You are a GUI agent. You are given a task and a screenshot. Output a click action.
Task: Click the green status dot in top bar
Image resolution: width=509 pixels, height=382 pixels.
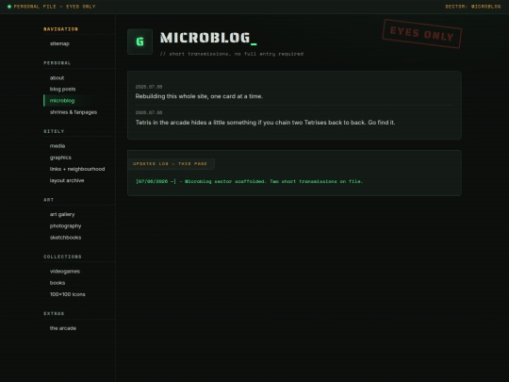[9, 7]
